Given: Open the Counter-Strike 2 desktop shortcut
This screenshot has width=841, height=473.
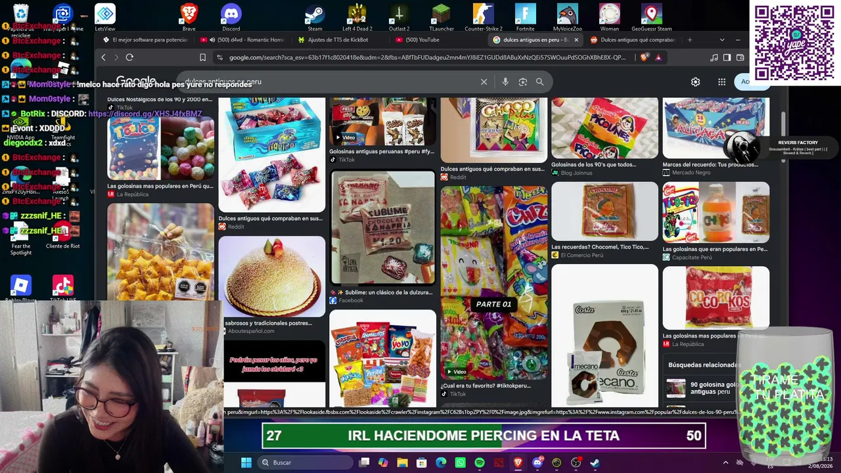Looking at the screenshot, I should tap(483, 16).
